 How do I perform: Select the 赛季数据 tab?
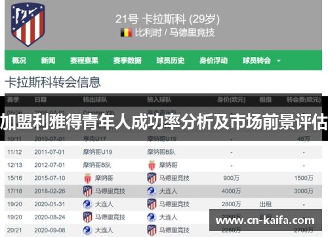click(127, 60)
